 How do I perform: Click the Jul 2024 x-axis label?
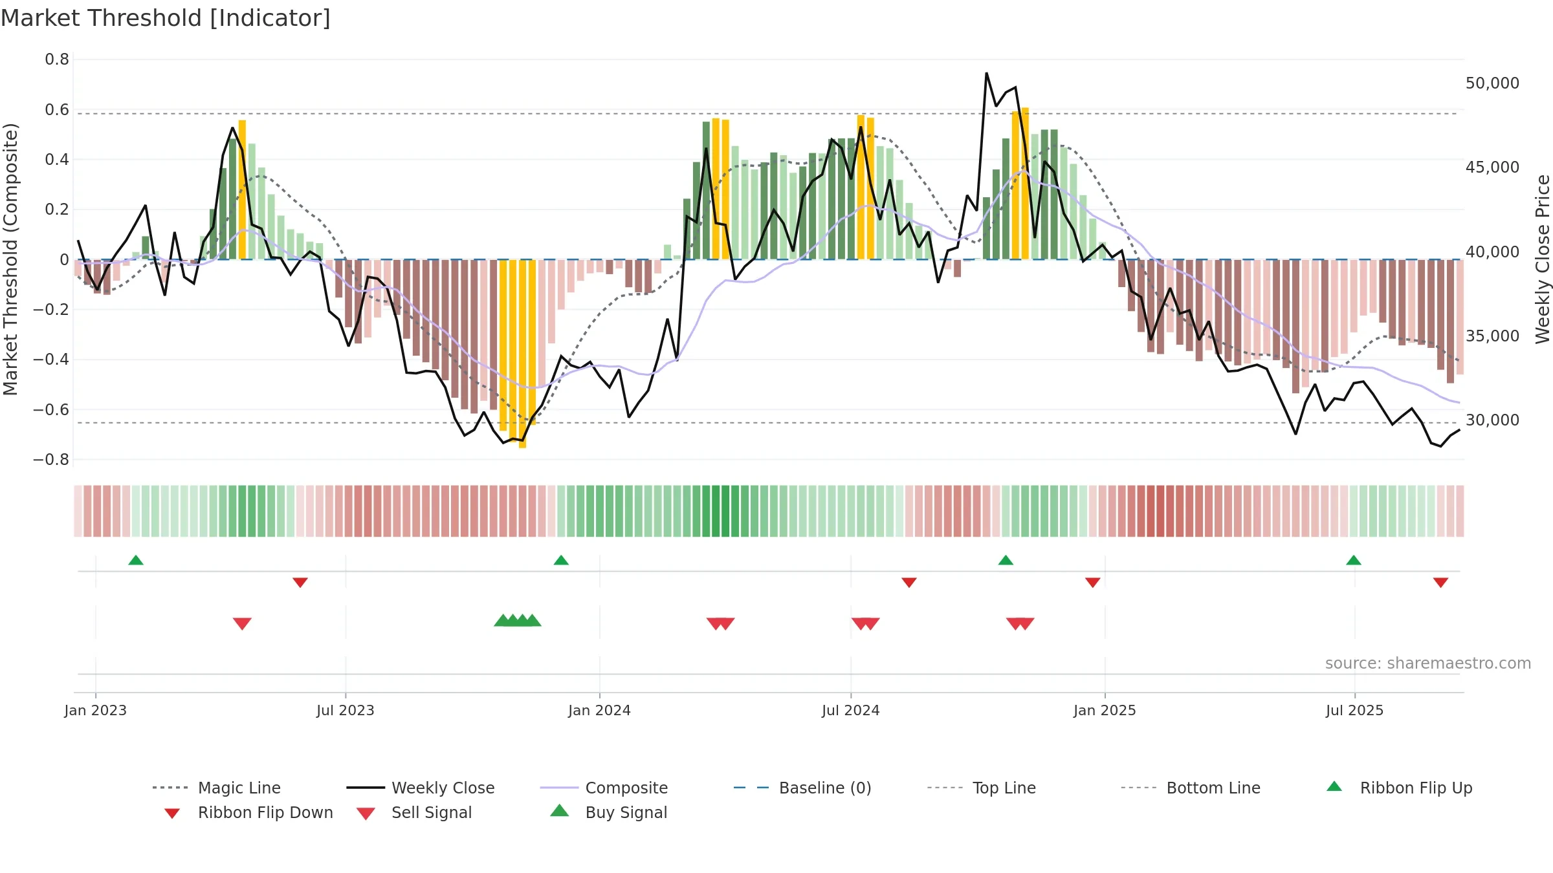click(x=851, y=710)
